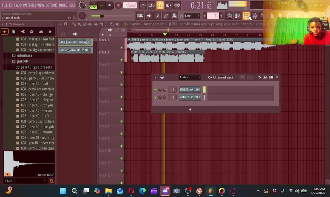Screen dimensions: 330x197
Task: Mute Track 9 in playlist
Action: click(121, 146)
